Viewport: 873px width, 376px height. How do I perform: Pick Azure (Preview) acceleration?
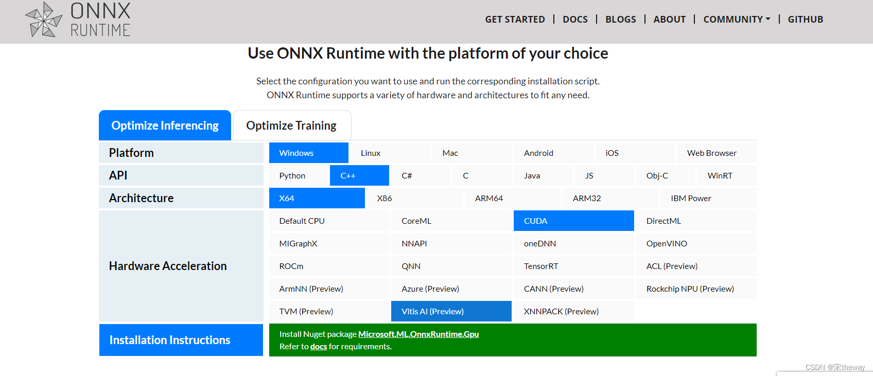[x=451, y=289]
